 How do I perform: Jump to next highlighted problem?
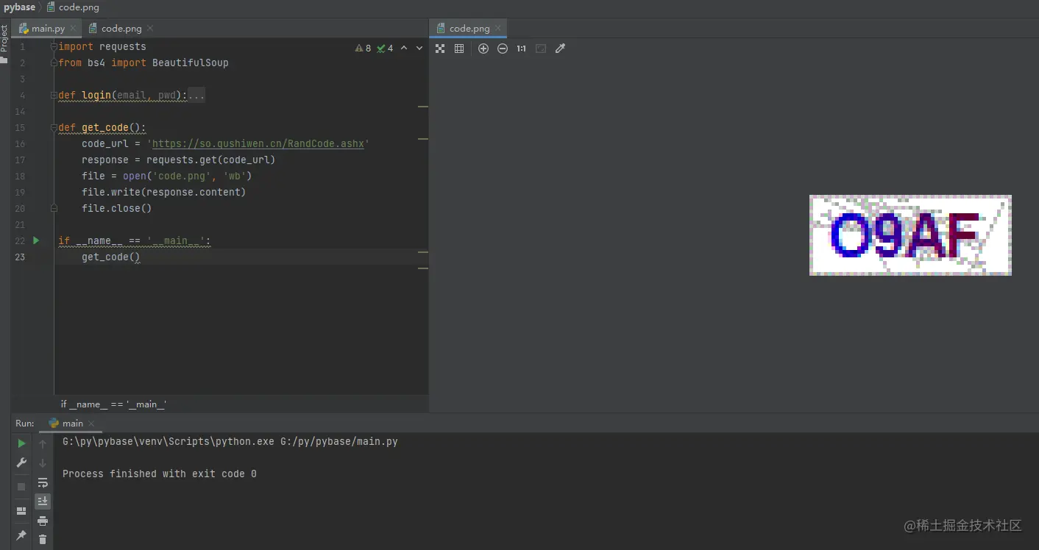click(419, 49)
